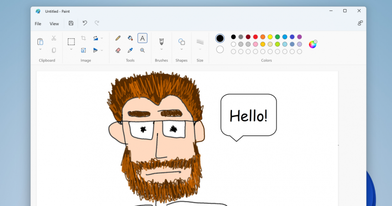Screen dimensions: 392x206
Task: Click the Save floppy disk icon
Action: 71,23
